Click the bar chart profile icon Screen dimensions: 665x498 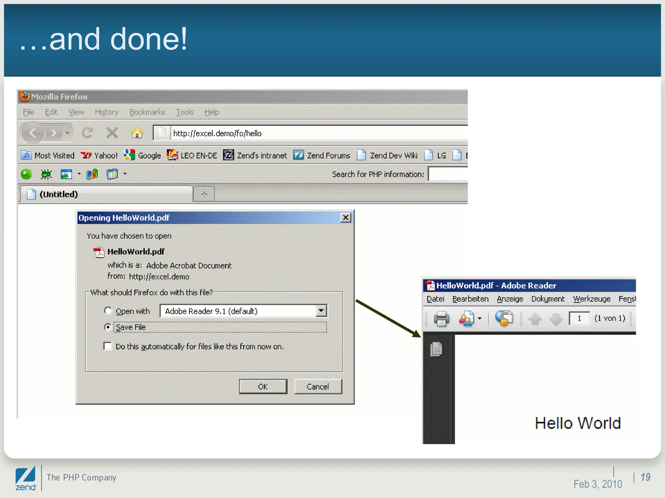click(92, 174)
